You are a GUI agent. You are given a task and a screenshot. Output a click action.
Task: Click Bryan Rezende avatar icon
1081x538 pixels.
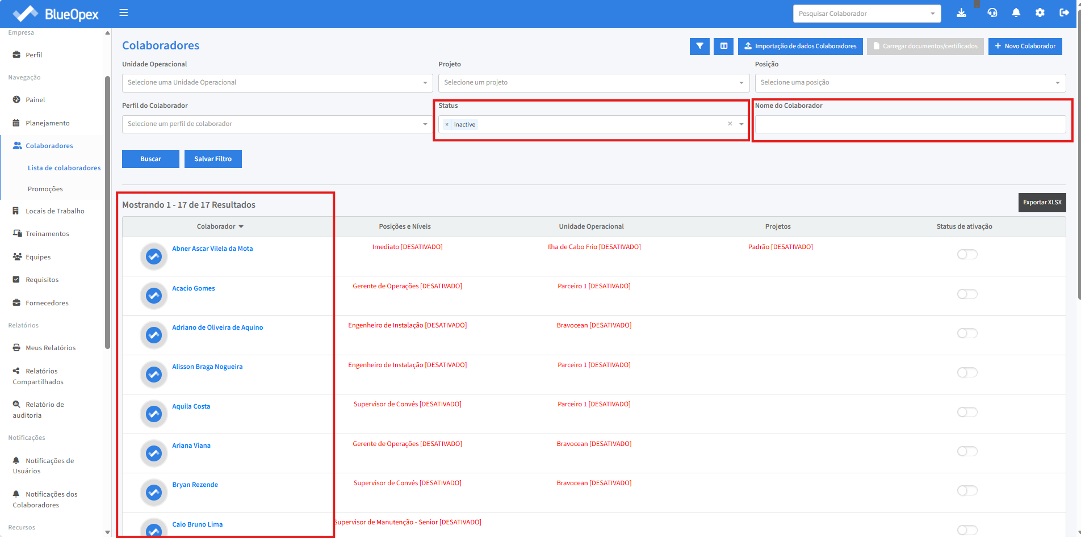pyautogui.click(x=154, y=492)
